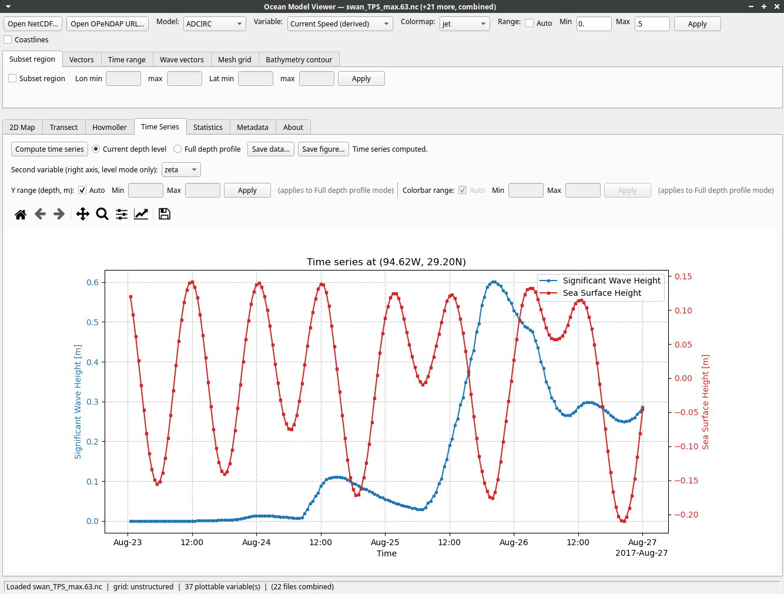Viewport: 784px width, 594px height.
Task: Go back to previous plot view
Action: [40, 214]
